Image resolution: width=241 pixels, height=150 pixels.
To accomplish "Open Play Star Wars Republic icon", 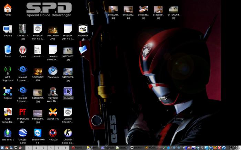I will [53, 95].
